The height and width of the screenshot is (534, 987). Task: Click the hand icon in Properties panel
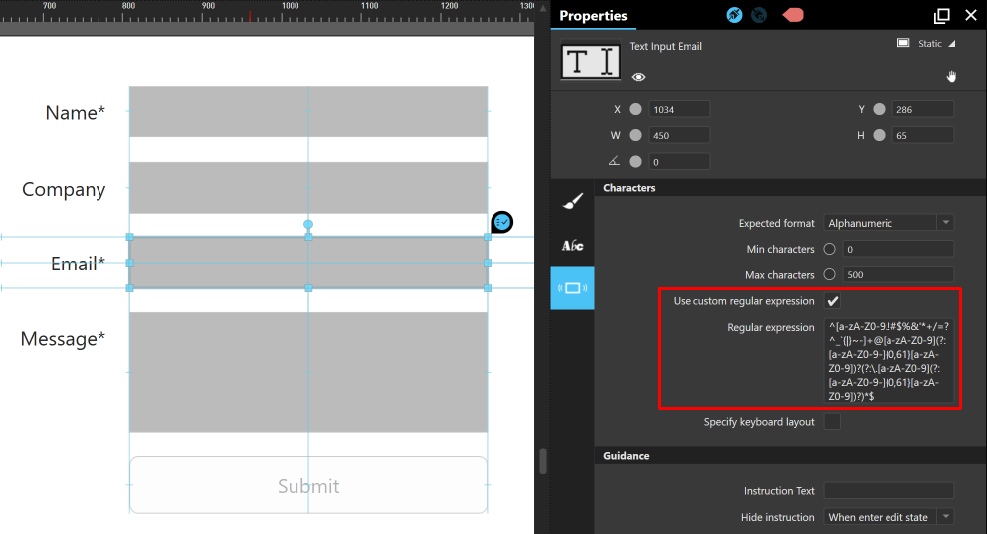951,77
